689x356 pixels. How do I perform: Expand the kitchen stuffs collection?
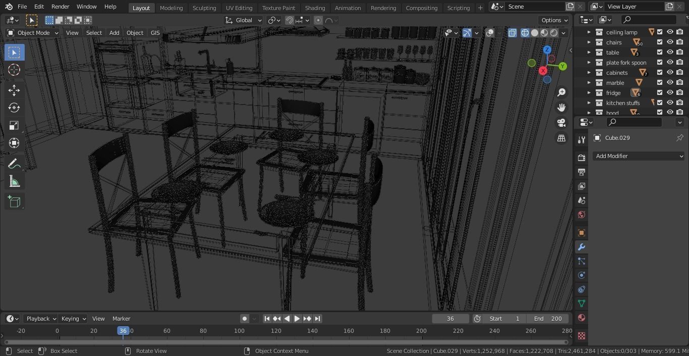[589, 103]
